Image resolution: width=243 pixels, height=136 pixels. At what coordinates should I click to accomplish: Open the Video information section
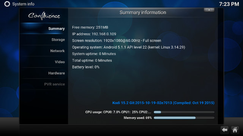click(44, 62)
